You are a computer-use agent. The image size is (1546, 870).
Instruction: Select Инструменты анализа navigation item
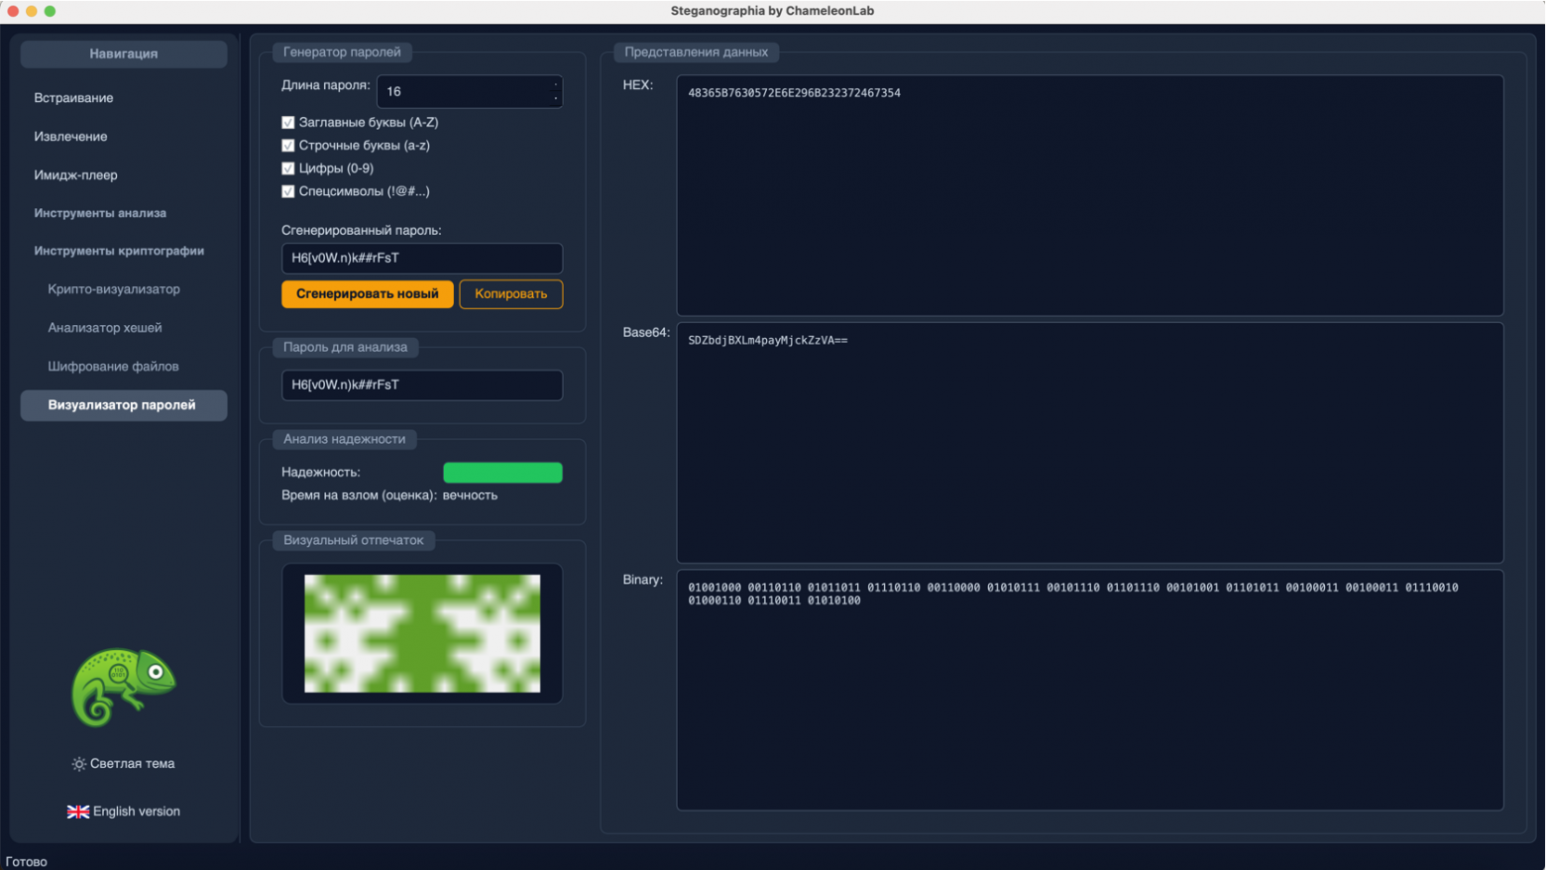101,213
